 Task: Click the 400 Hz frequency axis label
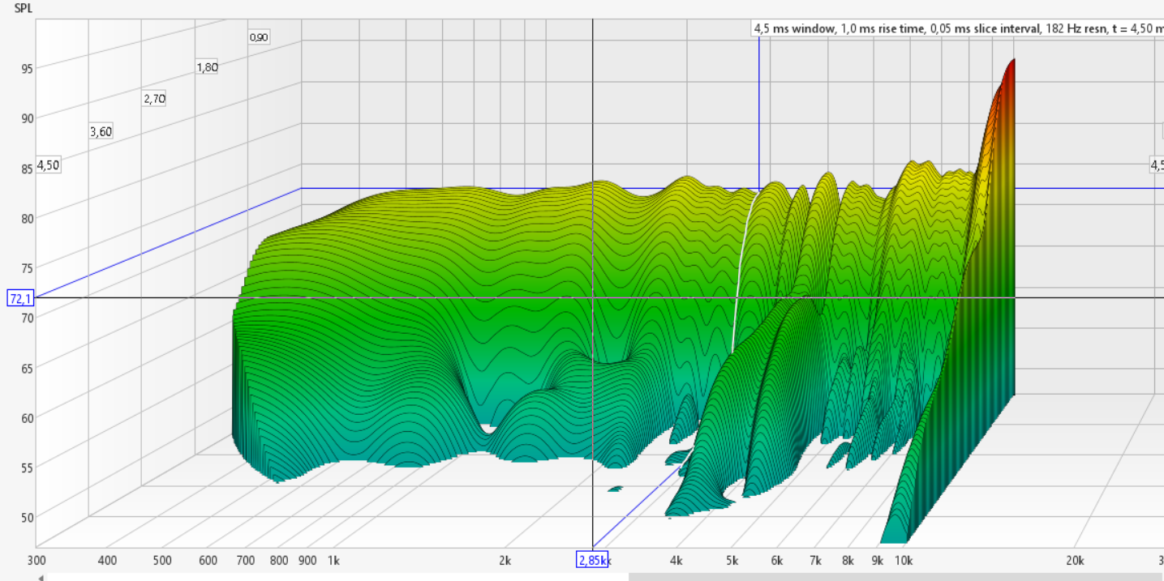click(x=107, y=561)
